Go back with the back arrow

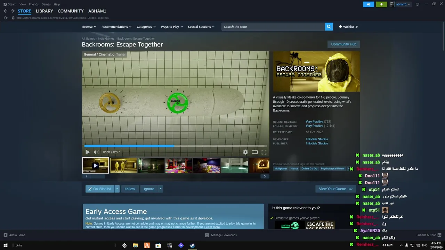5,11
